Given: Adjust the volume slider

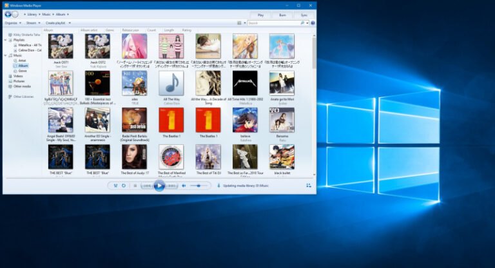Looking at the screenshot, I should click(199, 186).
